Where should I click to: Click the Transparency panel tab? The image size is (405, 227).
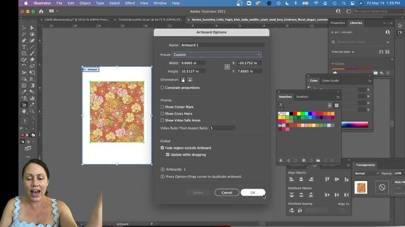point(365,165)
